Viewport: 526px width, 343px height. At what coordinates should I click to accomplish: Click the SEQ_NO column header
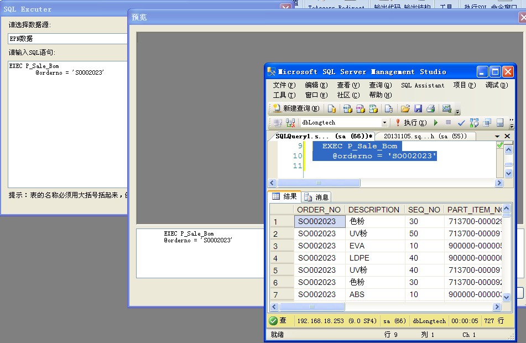[x=424, y=210]
